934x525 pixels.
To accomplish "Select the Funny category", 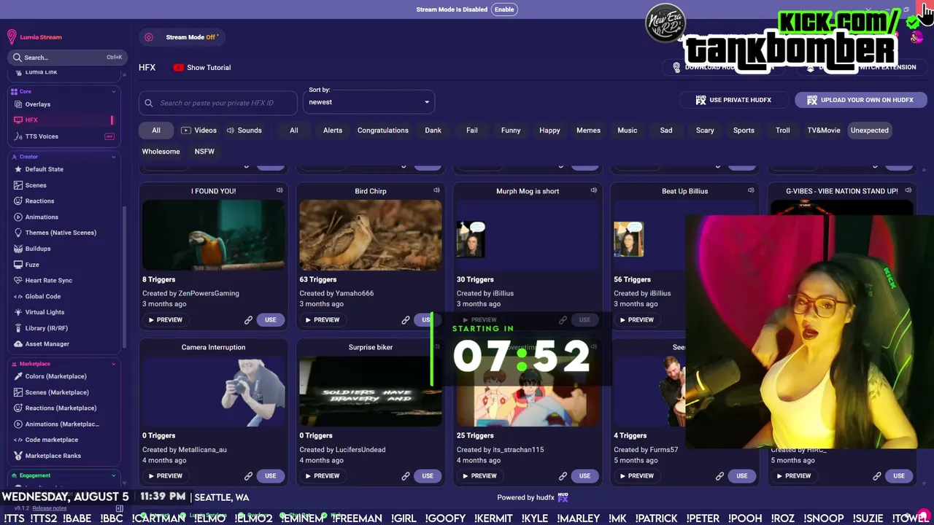I will pyautogui.click(x=511, y=131).
